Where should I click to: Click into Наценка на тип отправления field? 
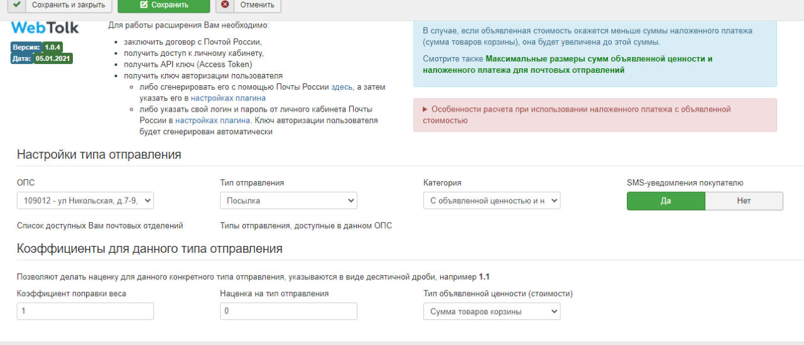[x=288, y=311]
